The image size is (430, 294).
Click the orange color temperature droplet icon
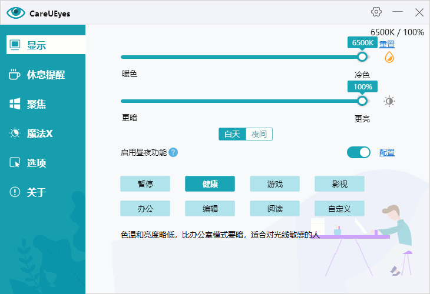coord(389,57)
